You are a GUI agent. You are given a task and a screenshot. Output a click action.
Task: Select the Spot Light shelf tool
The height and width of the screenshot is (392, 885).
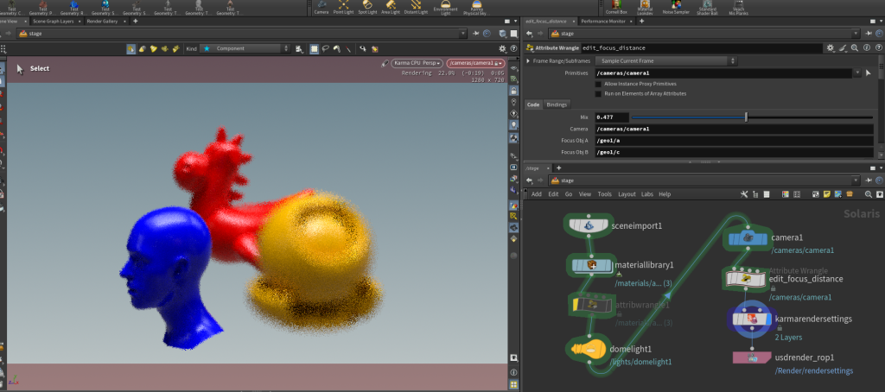366,7
